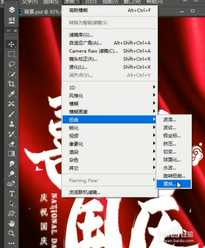Viewport: 205px width, 248px height.
Task: Select the Lasso tool
Action: [11, 64]
